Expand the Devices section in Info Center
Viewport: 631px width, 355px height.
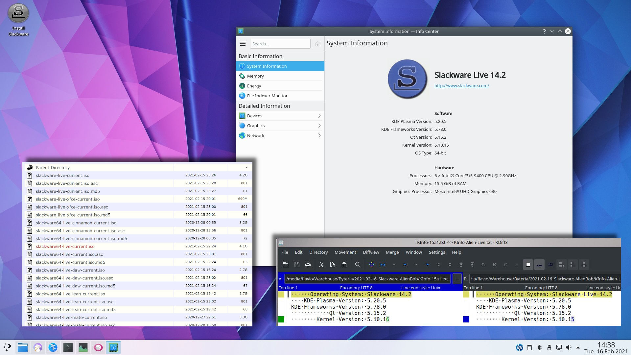pyautogui.click(x=319, y=116)
